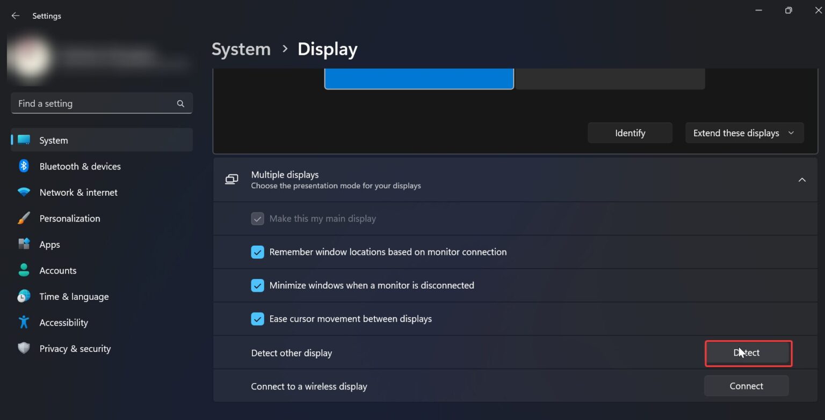This screenshot has height=420, width=825.
Task: Navigate to System in the breadcrumb
Action: point(241,49)
